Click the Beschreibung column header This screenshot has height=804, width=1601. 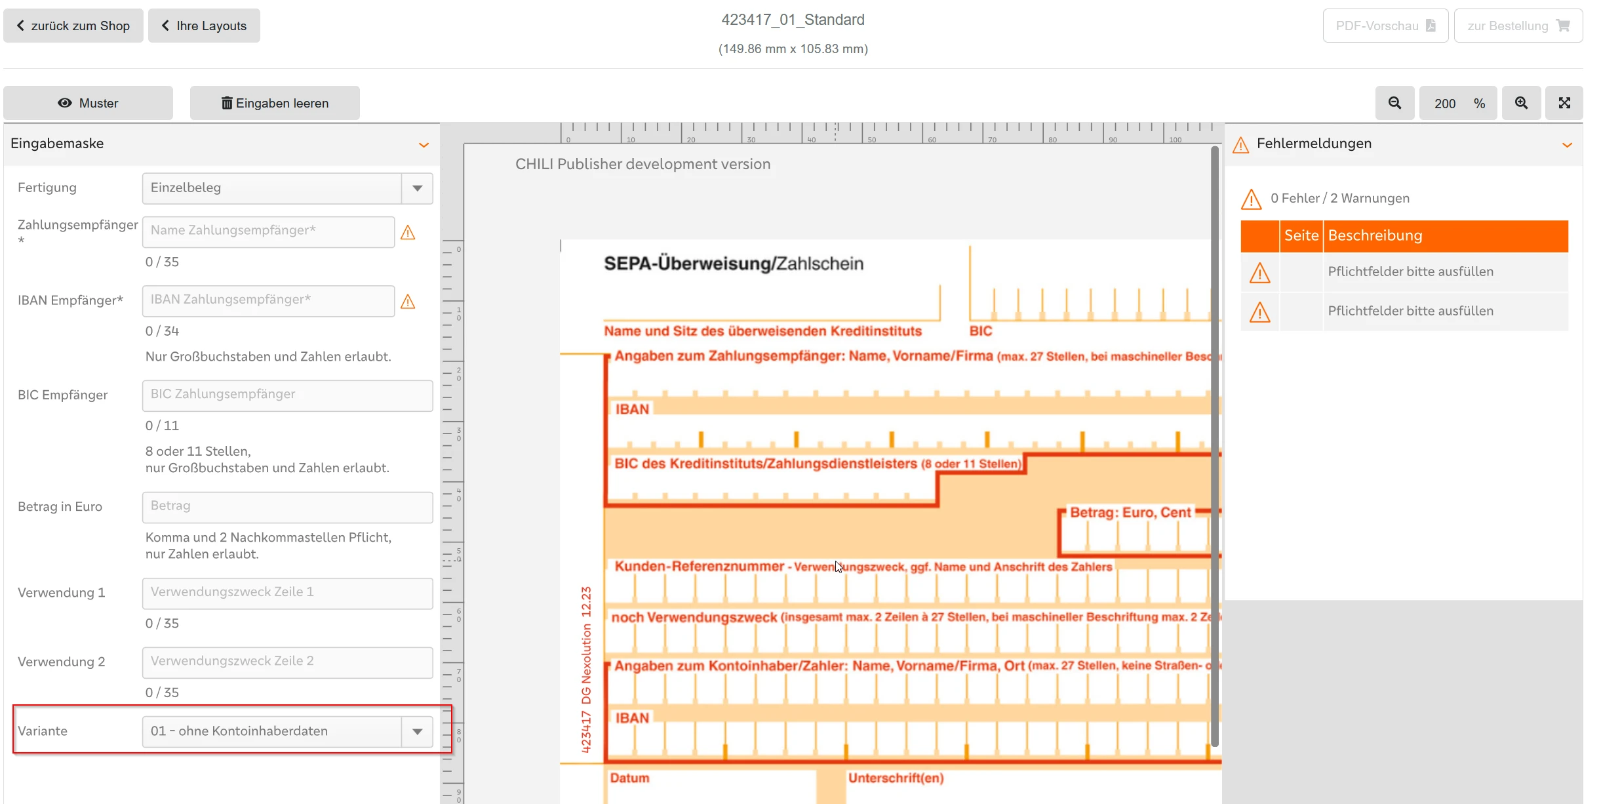click(x=1375, y=236)
